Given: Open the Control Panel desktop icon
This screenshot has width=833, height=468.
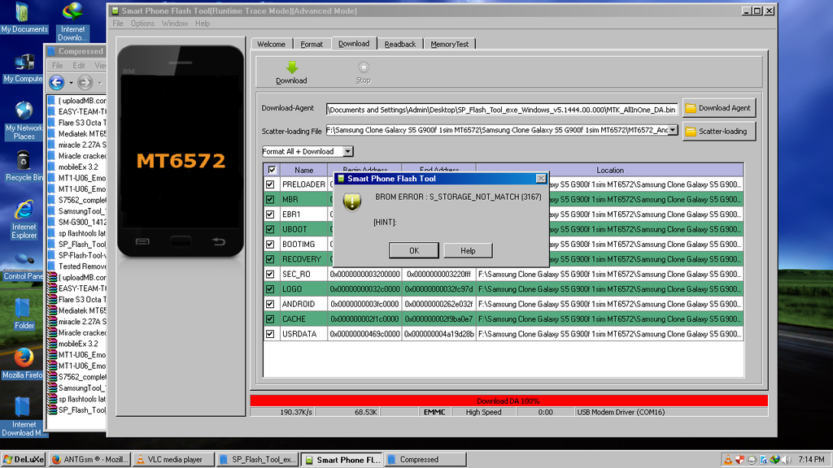Looking at the screenshot, I should pyautogui.click(x=24, y=260).
